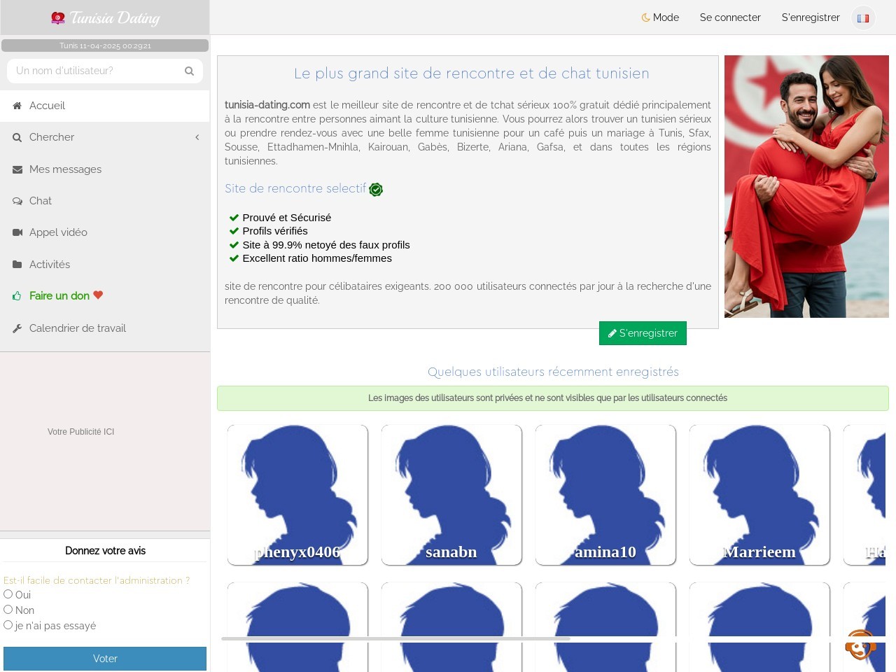Click the speech bubbles icon beside Chat
The height and width of the screenshot is (672, 896).
17,201
